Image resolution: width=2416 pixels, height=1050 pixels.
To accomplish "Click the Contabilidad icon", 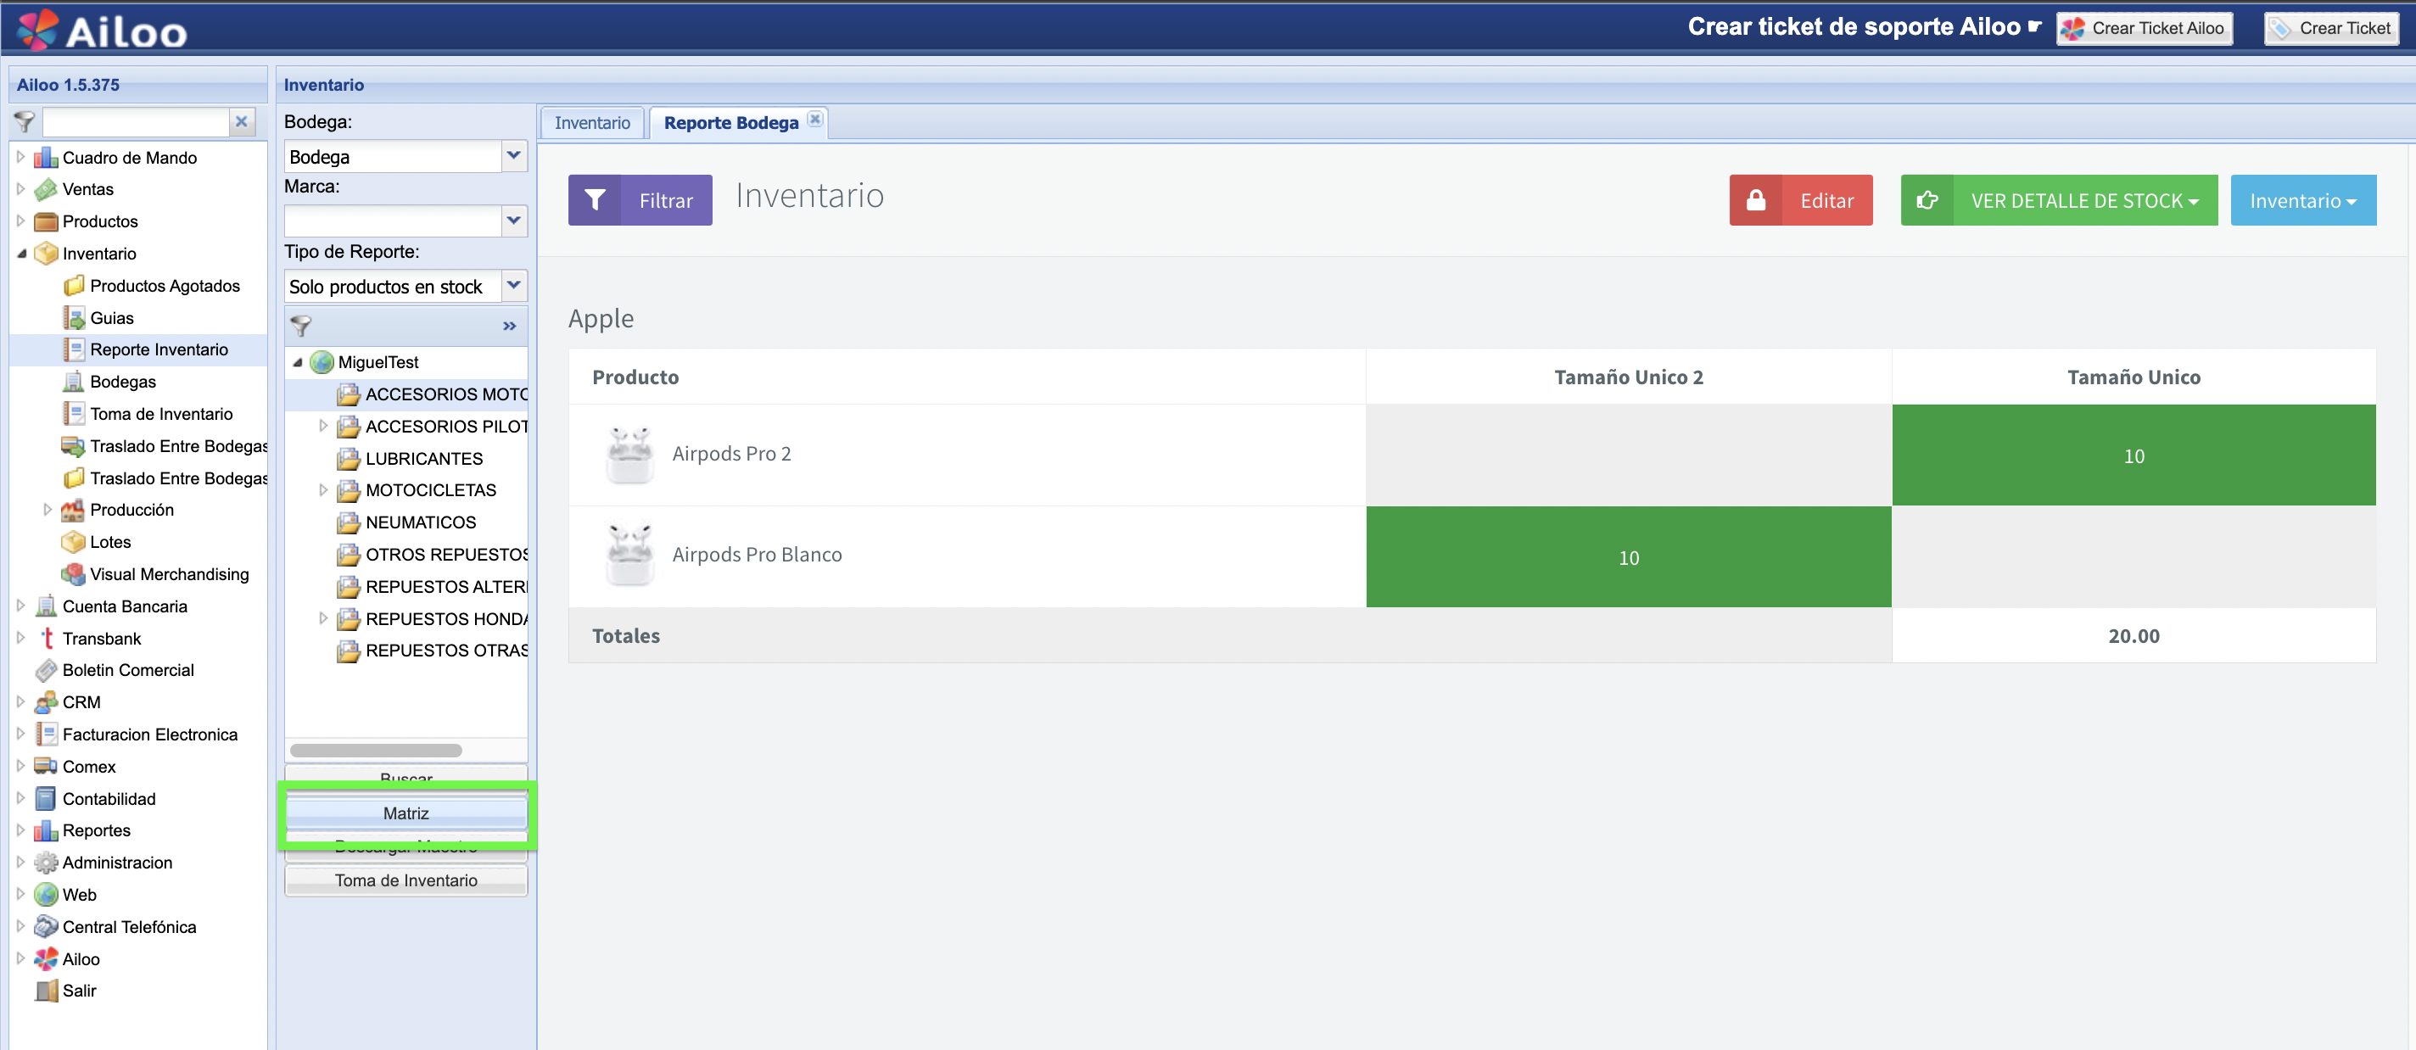I will tap(45, 799).
